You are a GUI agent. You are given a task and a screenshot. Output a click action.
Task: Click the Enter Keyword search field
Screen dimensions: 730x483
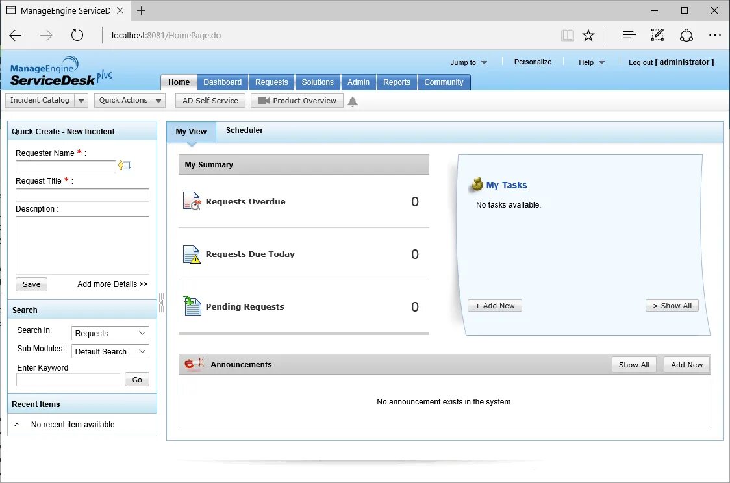[x=68, y=379]
